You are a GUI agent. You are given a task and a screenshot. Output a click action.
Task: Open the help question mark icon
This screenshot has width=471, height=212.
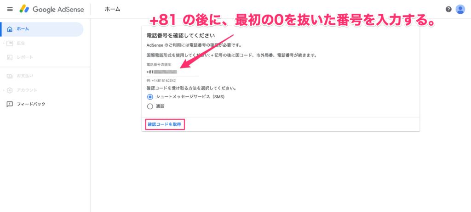448,9
